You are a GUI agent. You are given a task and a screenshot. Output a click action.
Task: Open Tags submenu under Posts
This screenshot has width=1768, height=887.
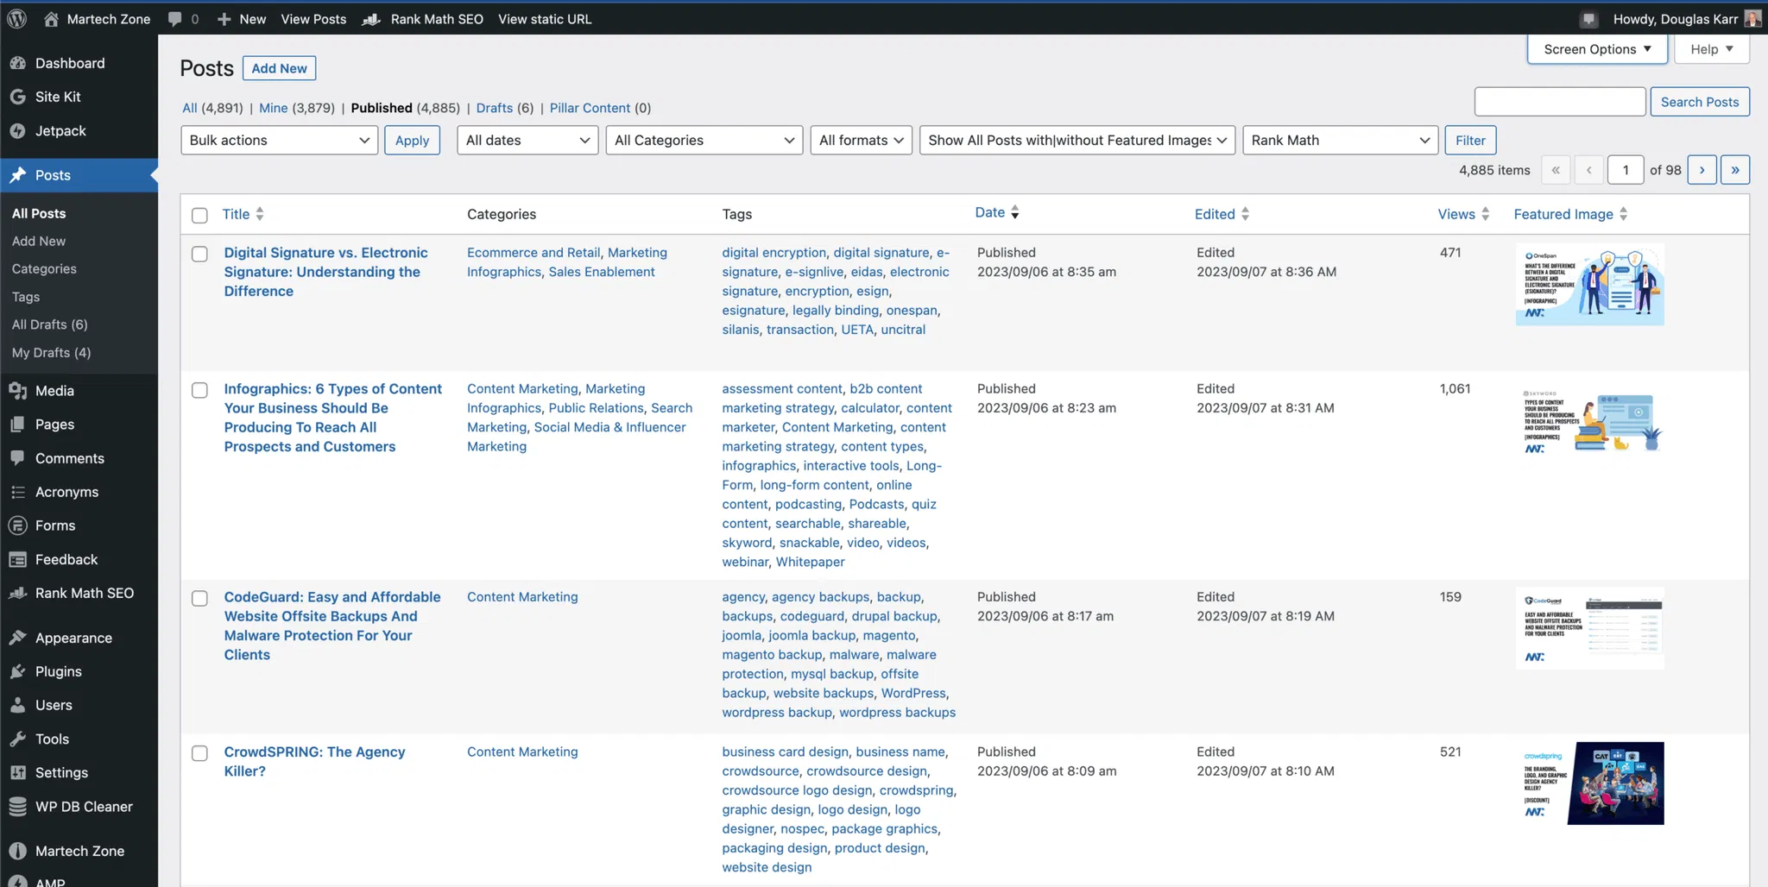26,297
